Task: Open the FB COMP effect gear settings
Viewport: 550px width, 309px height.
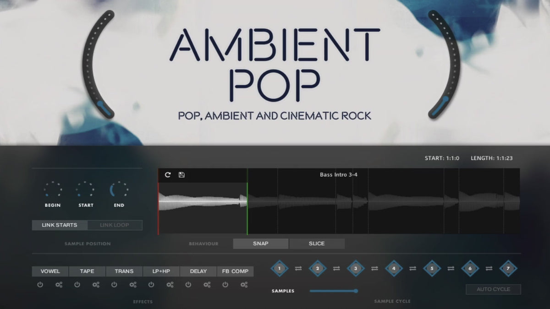Action: (x=244, y=285)
